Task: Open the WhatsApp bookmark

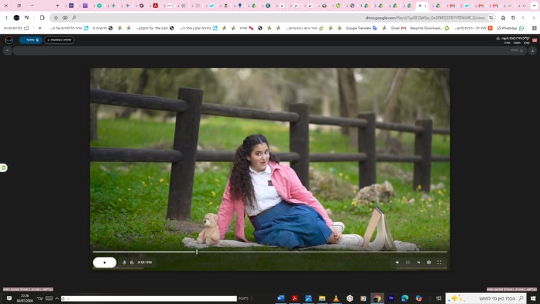Action: pyautogui.click(x=510, y=28)
